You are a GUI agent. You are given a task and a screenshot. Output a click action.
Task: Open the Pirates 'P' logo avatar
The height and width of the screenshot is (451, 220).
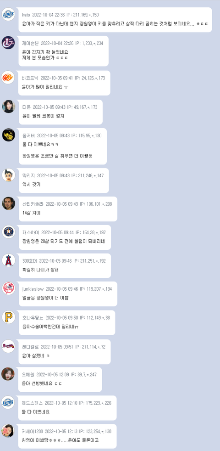click(8, 317)
